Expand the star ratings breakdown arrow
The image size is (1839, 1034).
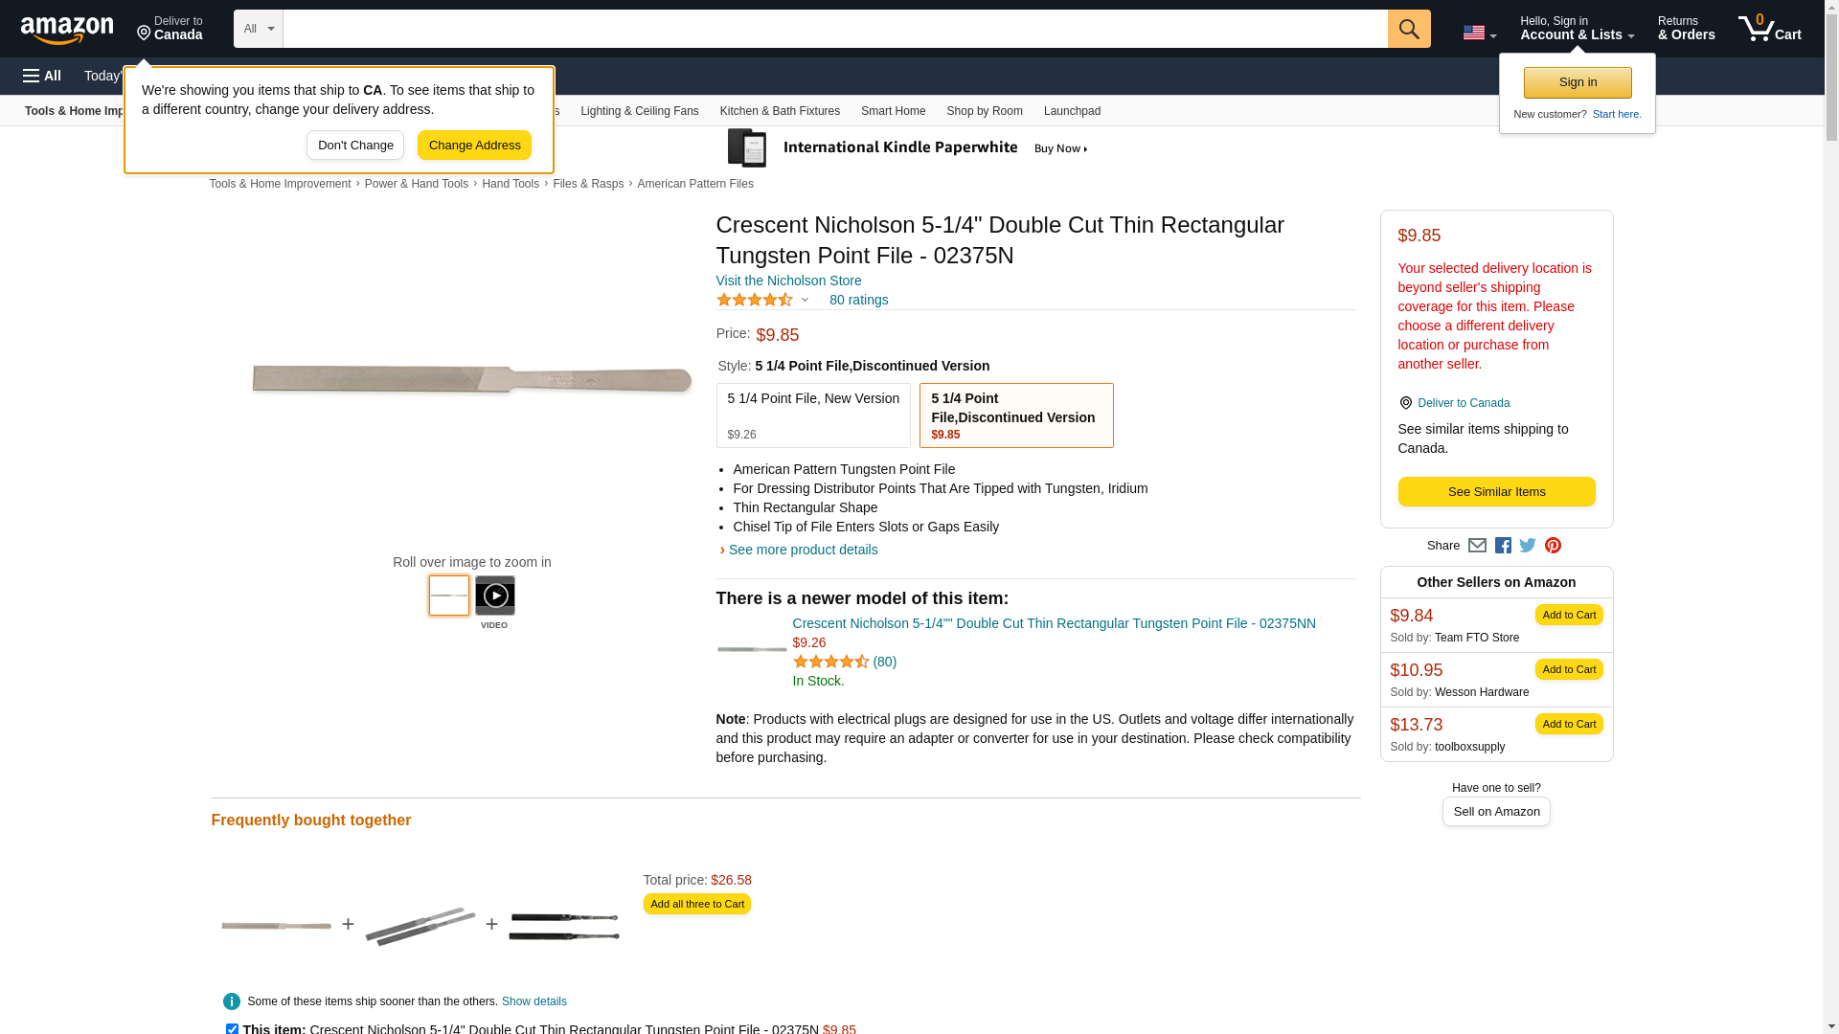805,301
